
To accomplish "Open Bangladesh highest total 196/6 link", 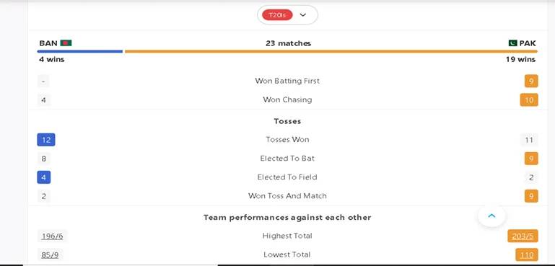I will [x=52, y=236].
